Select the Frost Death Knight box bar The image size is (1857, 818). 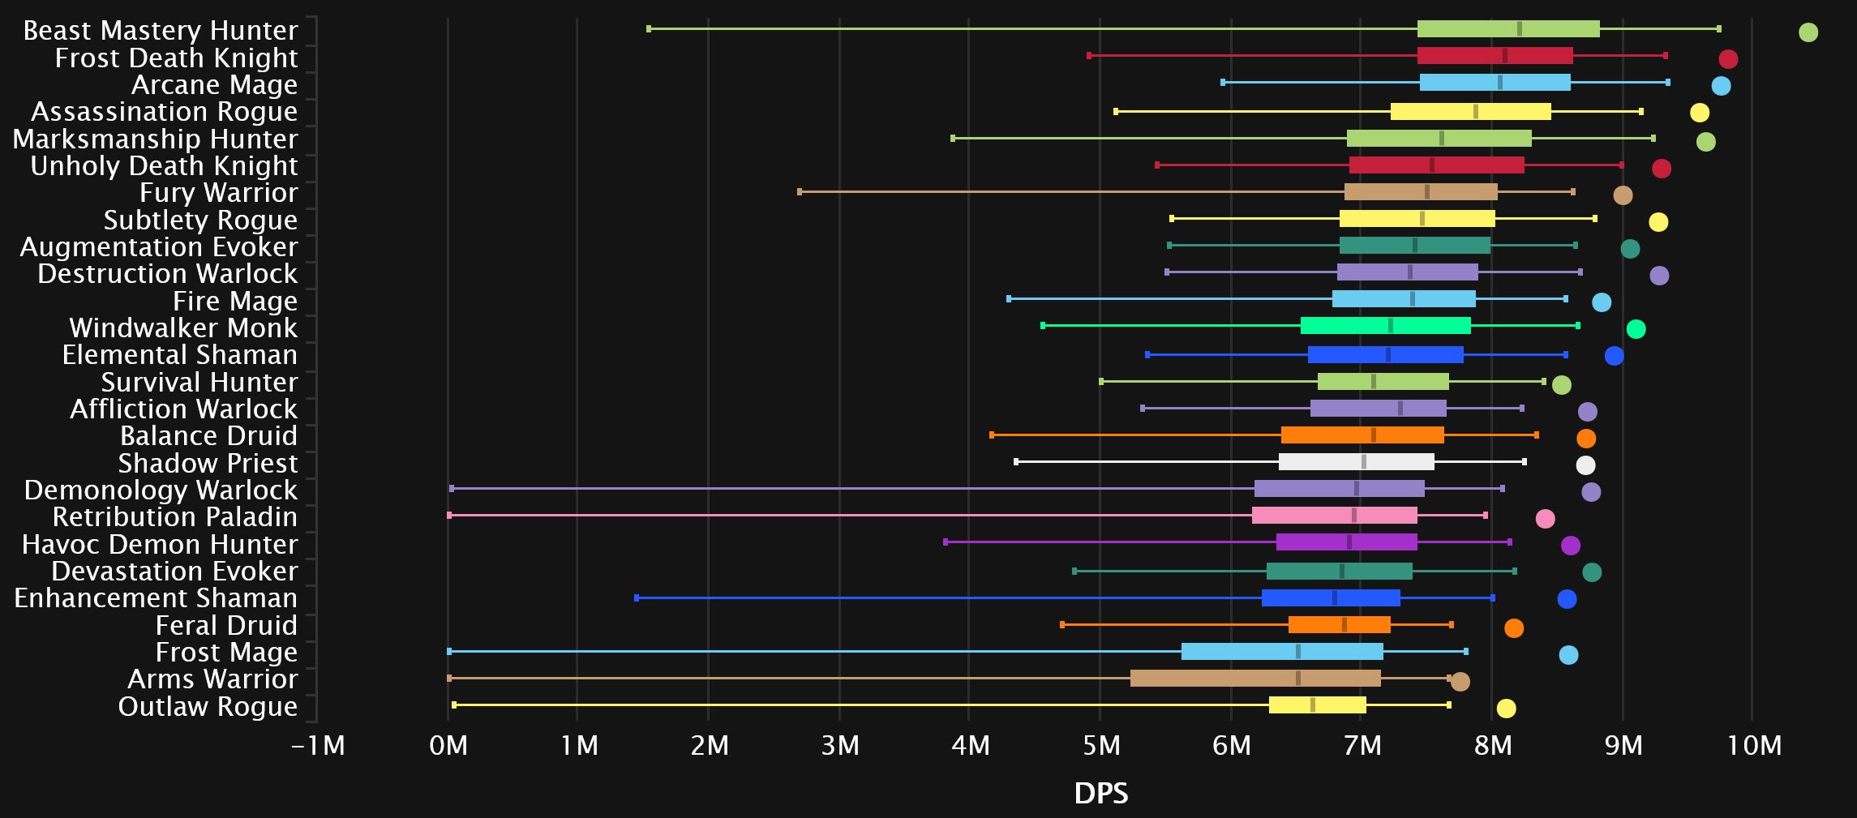(x=1495, y=56)
